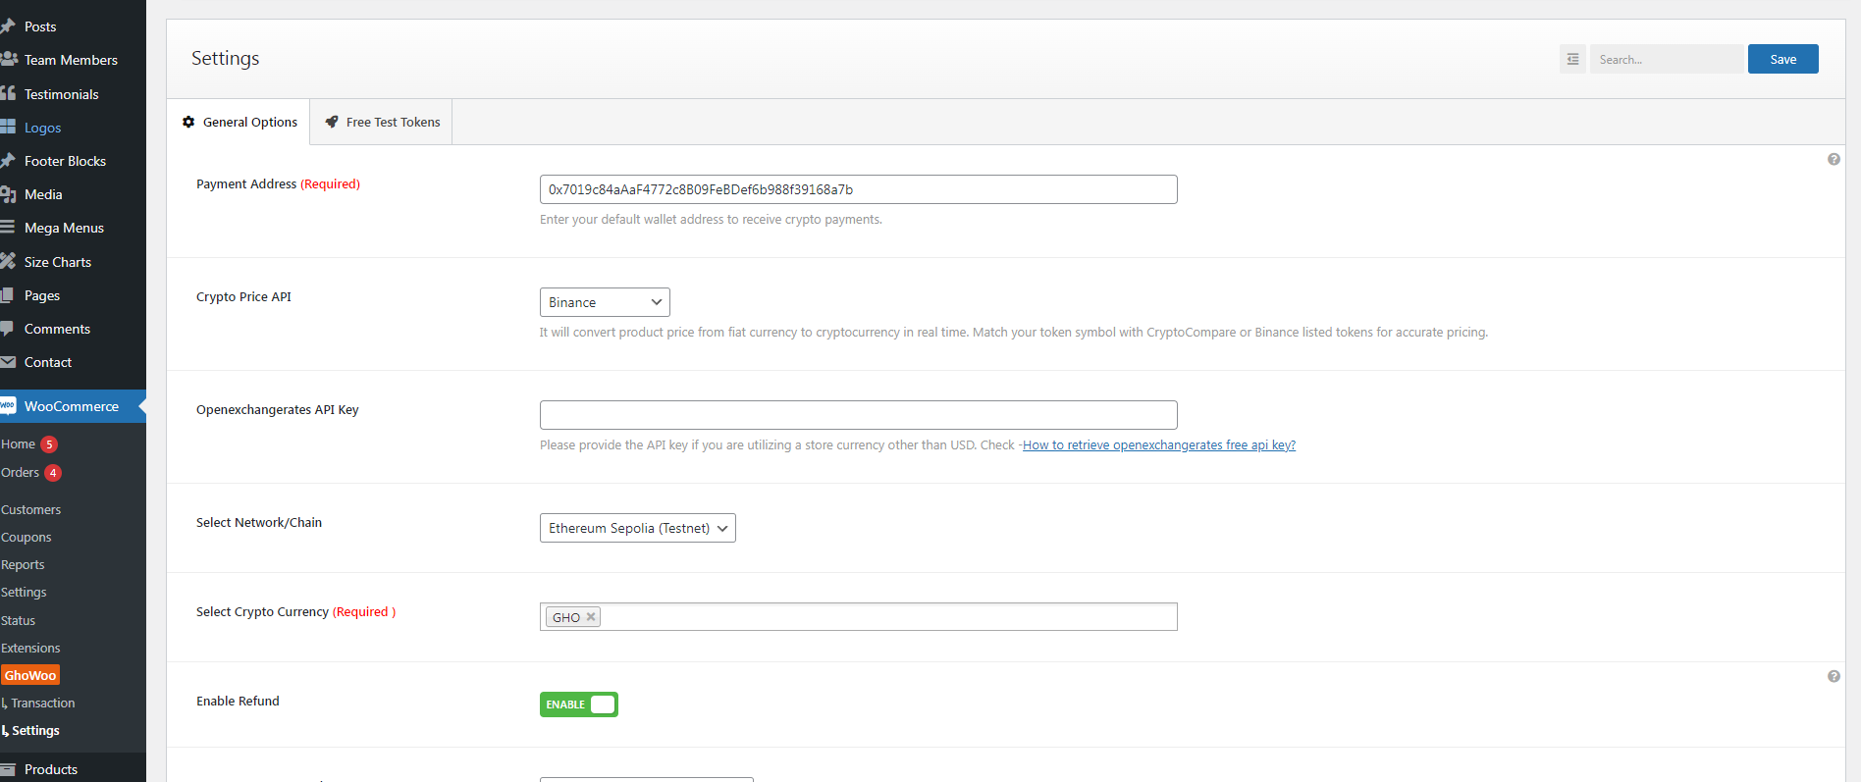Click the Footer Blocks pin icon

point(8,160)
